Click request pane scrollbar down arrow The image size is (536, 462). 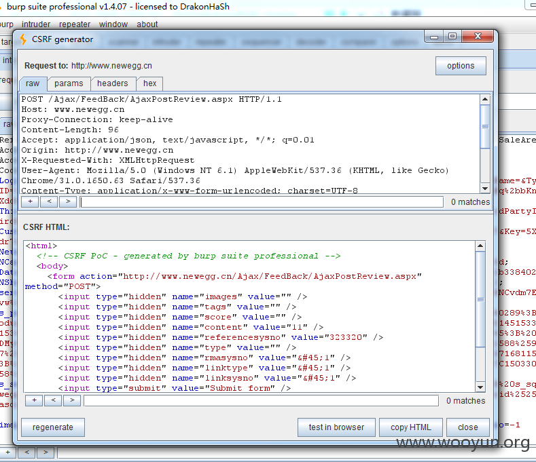pyautogui.click(x=485, y=188)
